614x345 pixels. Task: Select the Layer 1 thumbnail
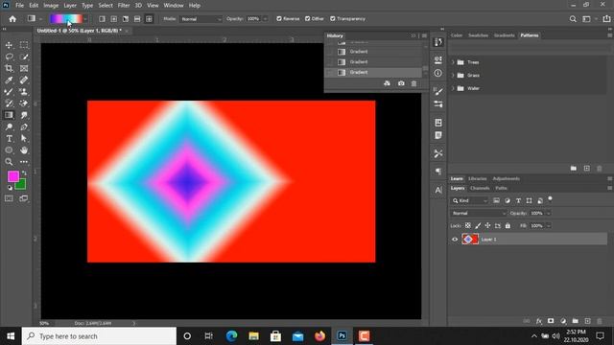[470, 239]
